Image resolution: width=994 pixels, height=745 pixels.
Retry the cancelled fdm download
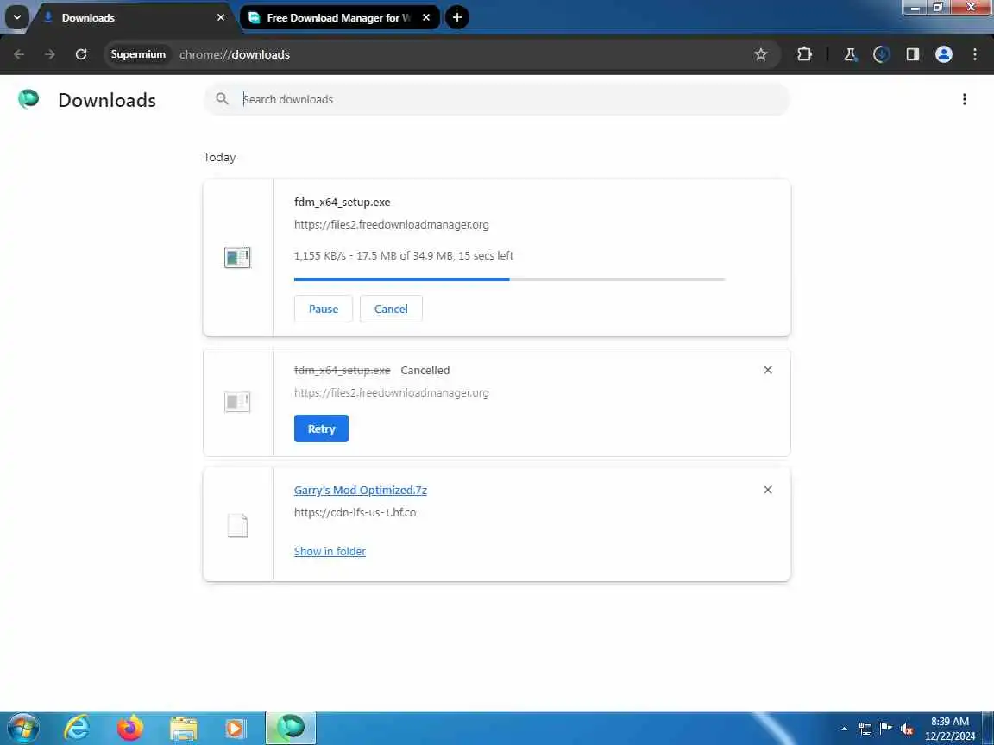(321, 429)
